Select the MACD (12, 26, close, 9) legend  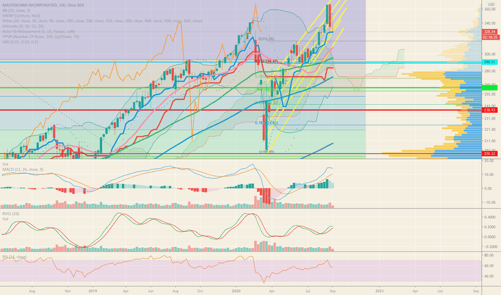pyautogui.click(x=23, y=169)
